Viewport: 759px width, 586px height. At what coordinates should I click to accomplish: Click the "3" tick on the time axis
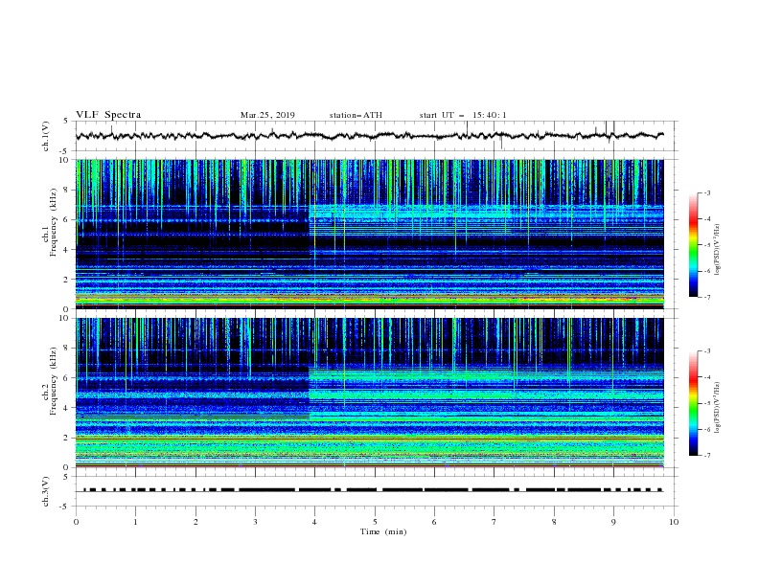tap(256, 522)
